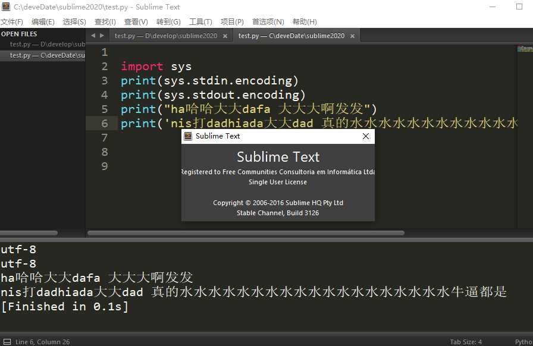
Task: Click 'Stable Channel, Build 3126' in about dialog
Action: (278, 213)
